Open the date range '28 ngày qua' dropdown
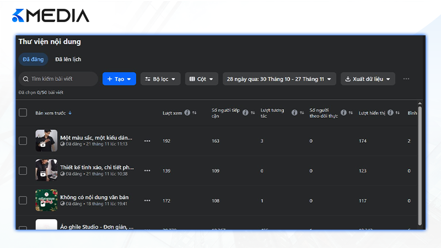This screenshot has width=441, height=248. pos(279,79)
